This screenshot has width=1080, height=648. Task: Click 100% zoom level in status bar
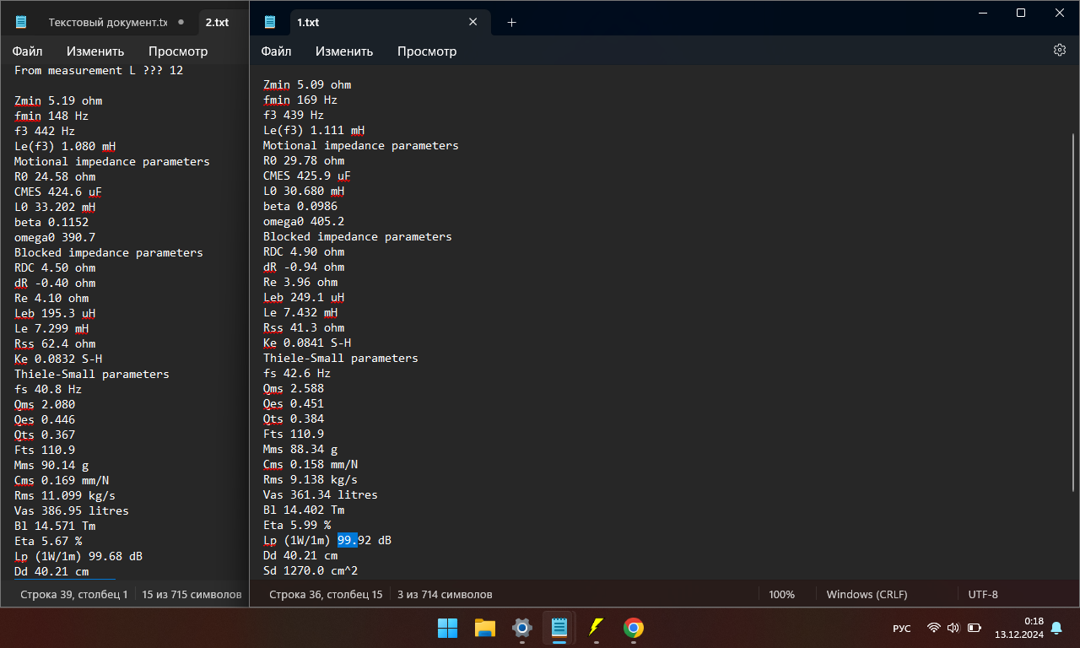[781, 594]
